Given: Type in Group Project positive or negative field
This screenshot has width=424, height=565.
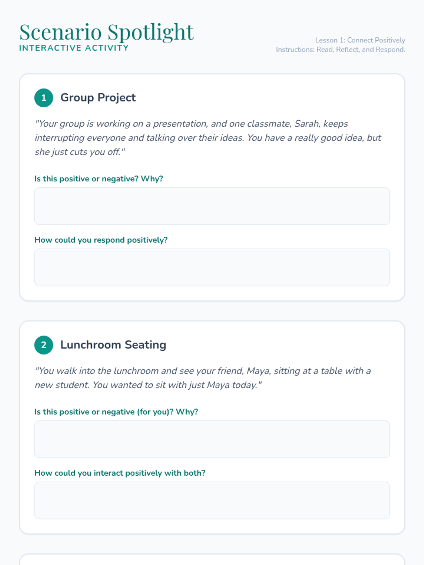Looking at the screenshot, I should (212, 206).
